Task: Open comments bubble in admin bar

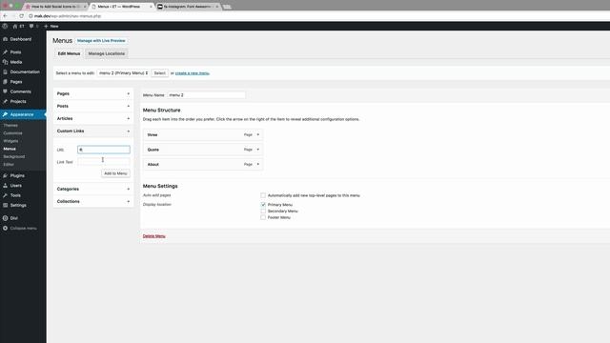Action: pos(33,26)
